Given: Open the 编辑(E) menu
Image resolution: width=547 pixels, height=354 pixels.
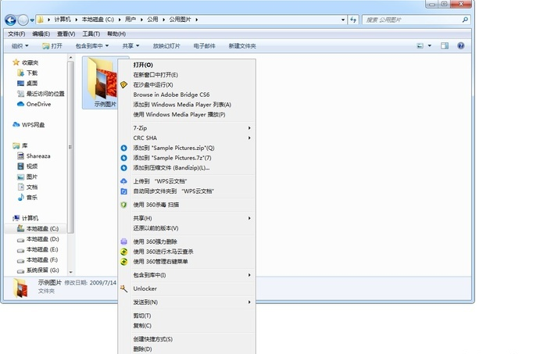Looking at the screenshot, I should 41,34.
